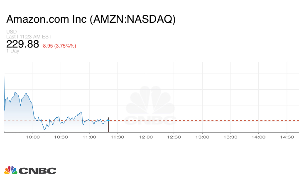Click the 229.88 last price value

(x=22, y=44)
